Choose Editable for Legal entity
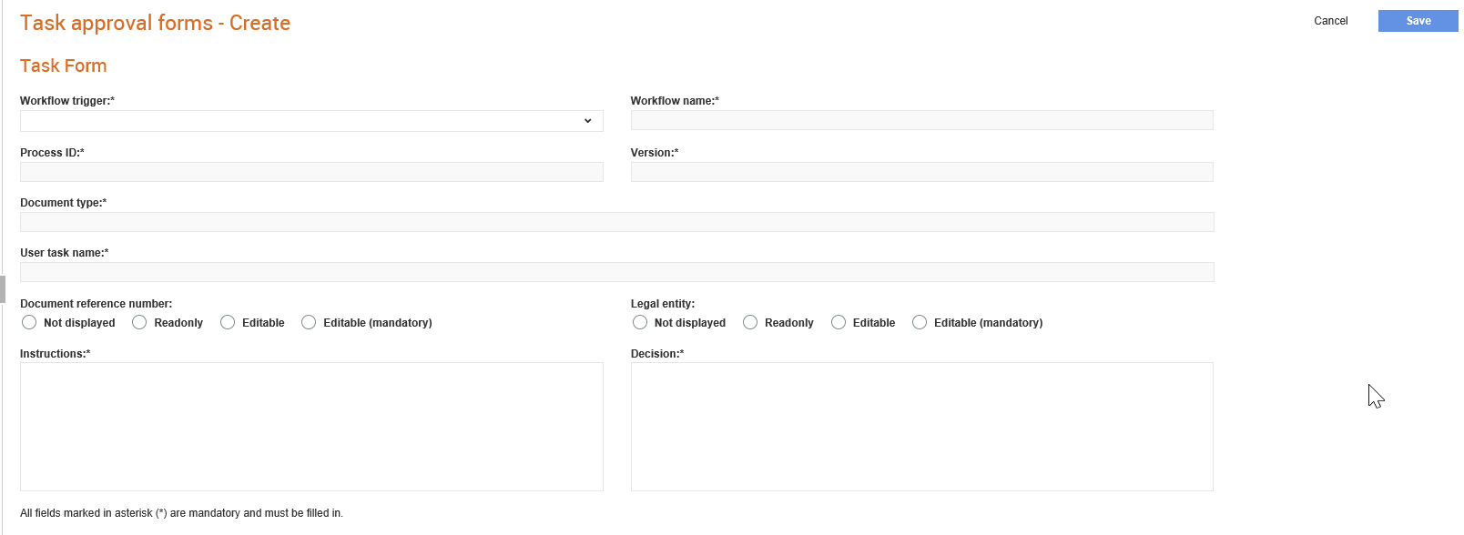 pos(839,322)
